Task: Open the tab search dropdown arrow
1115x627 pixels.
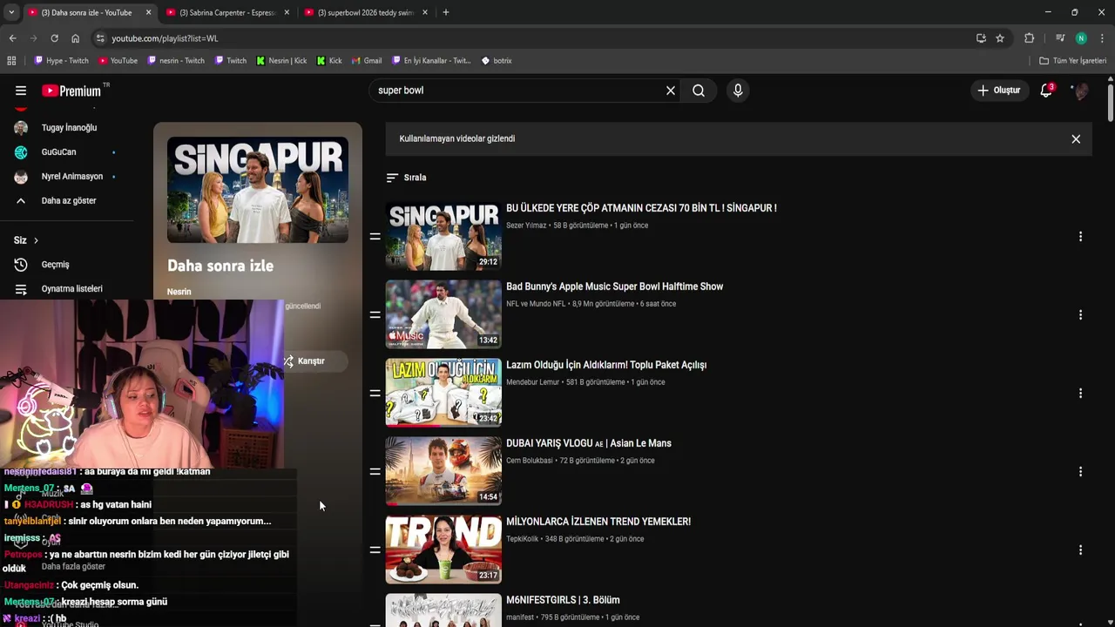Action: pos(10,12)
